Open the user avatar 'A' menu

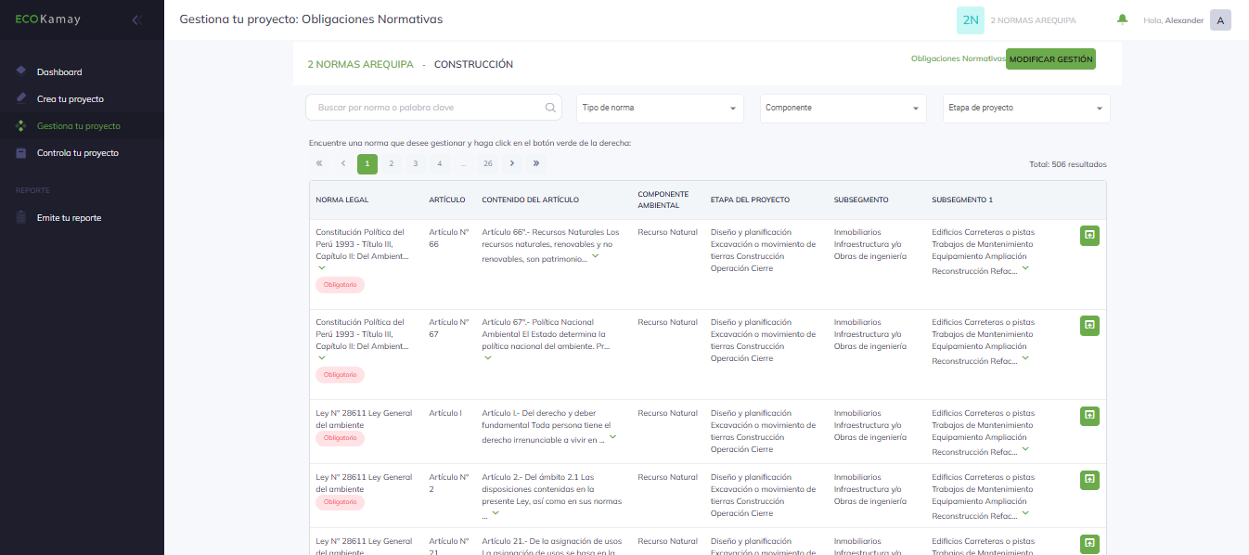point(1221,20)
